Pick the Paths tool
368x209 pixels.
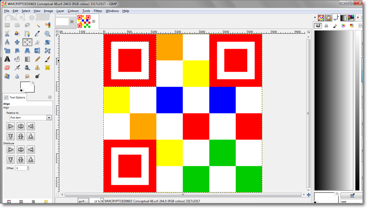(27, 34)
